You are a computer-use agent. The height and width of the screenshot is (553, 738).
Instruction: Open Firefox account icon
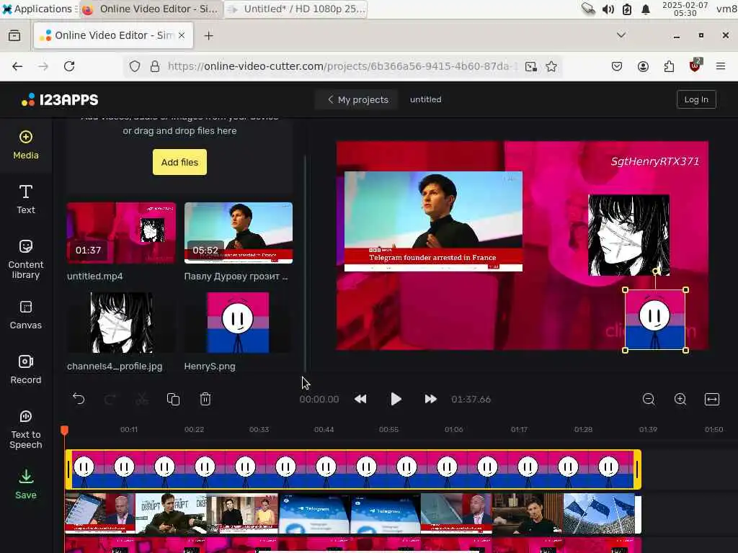pyautogui.click(x=643, y=66)
